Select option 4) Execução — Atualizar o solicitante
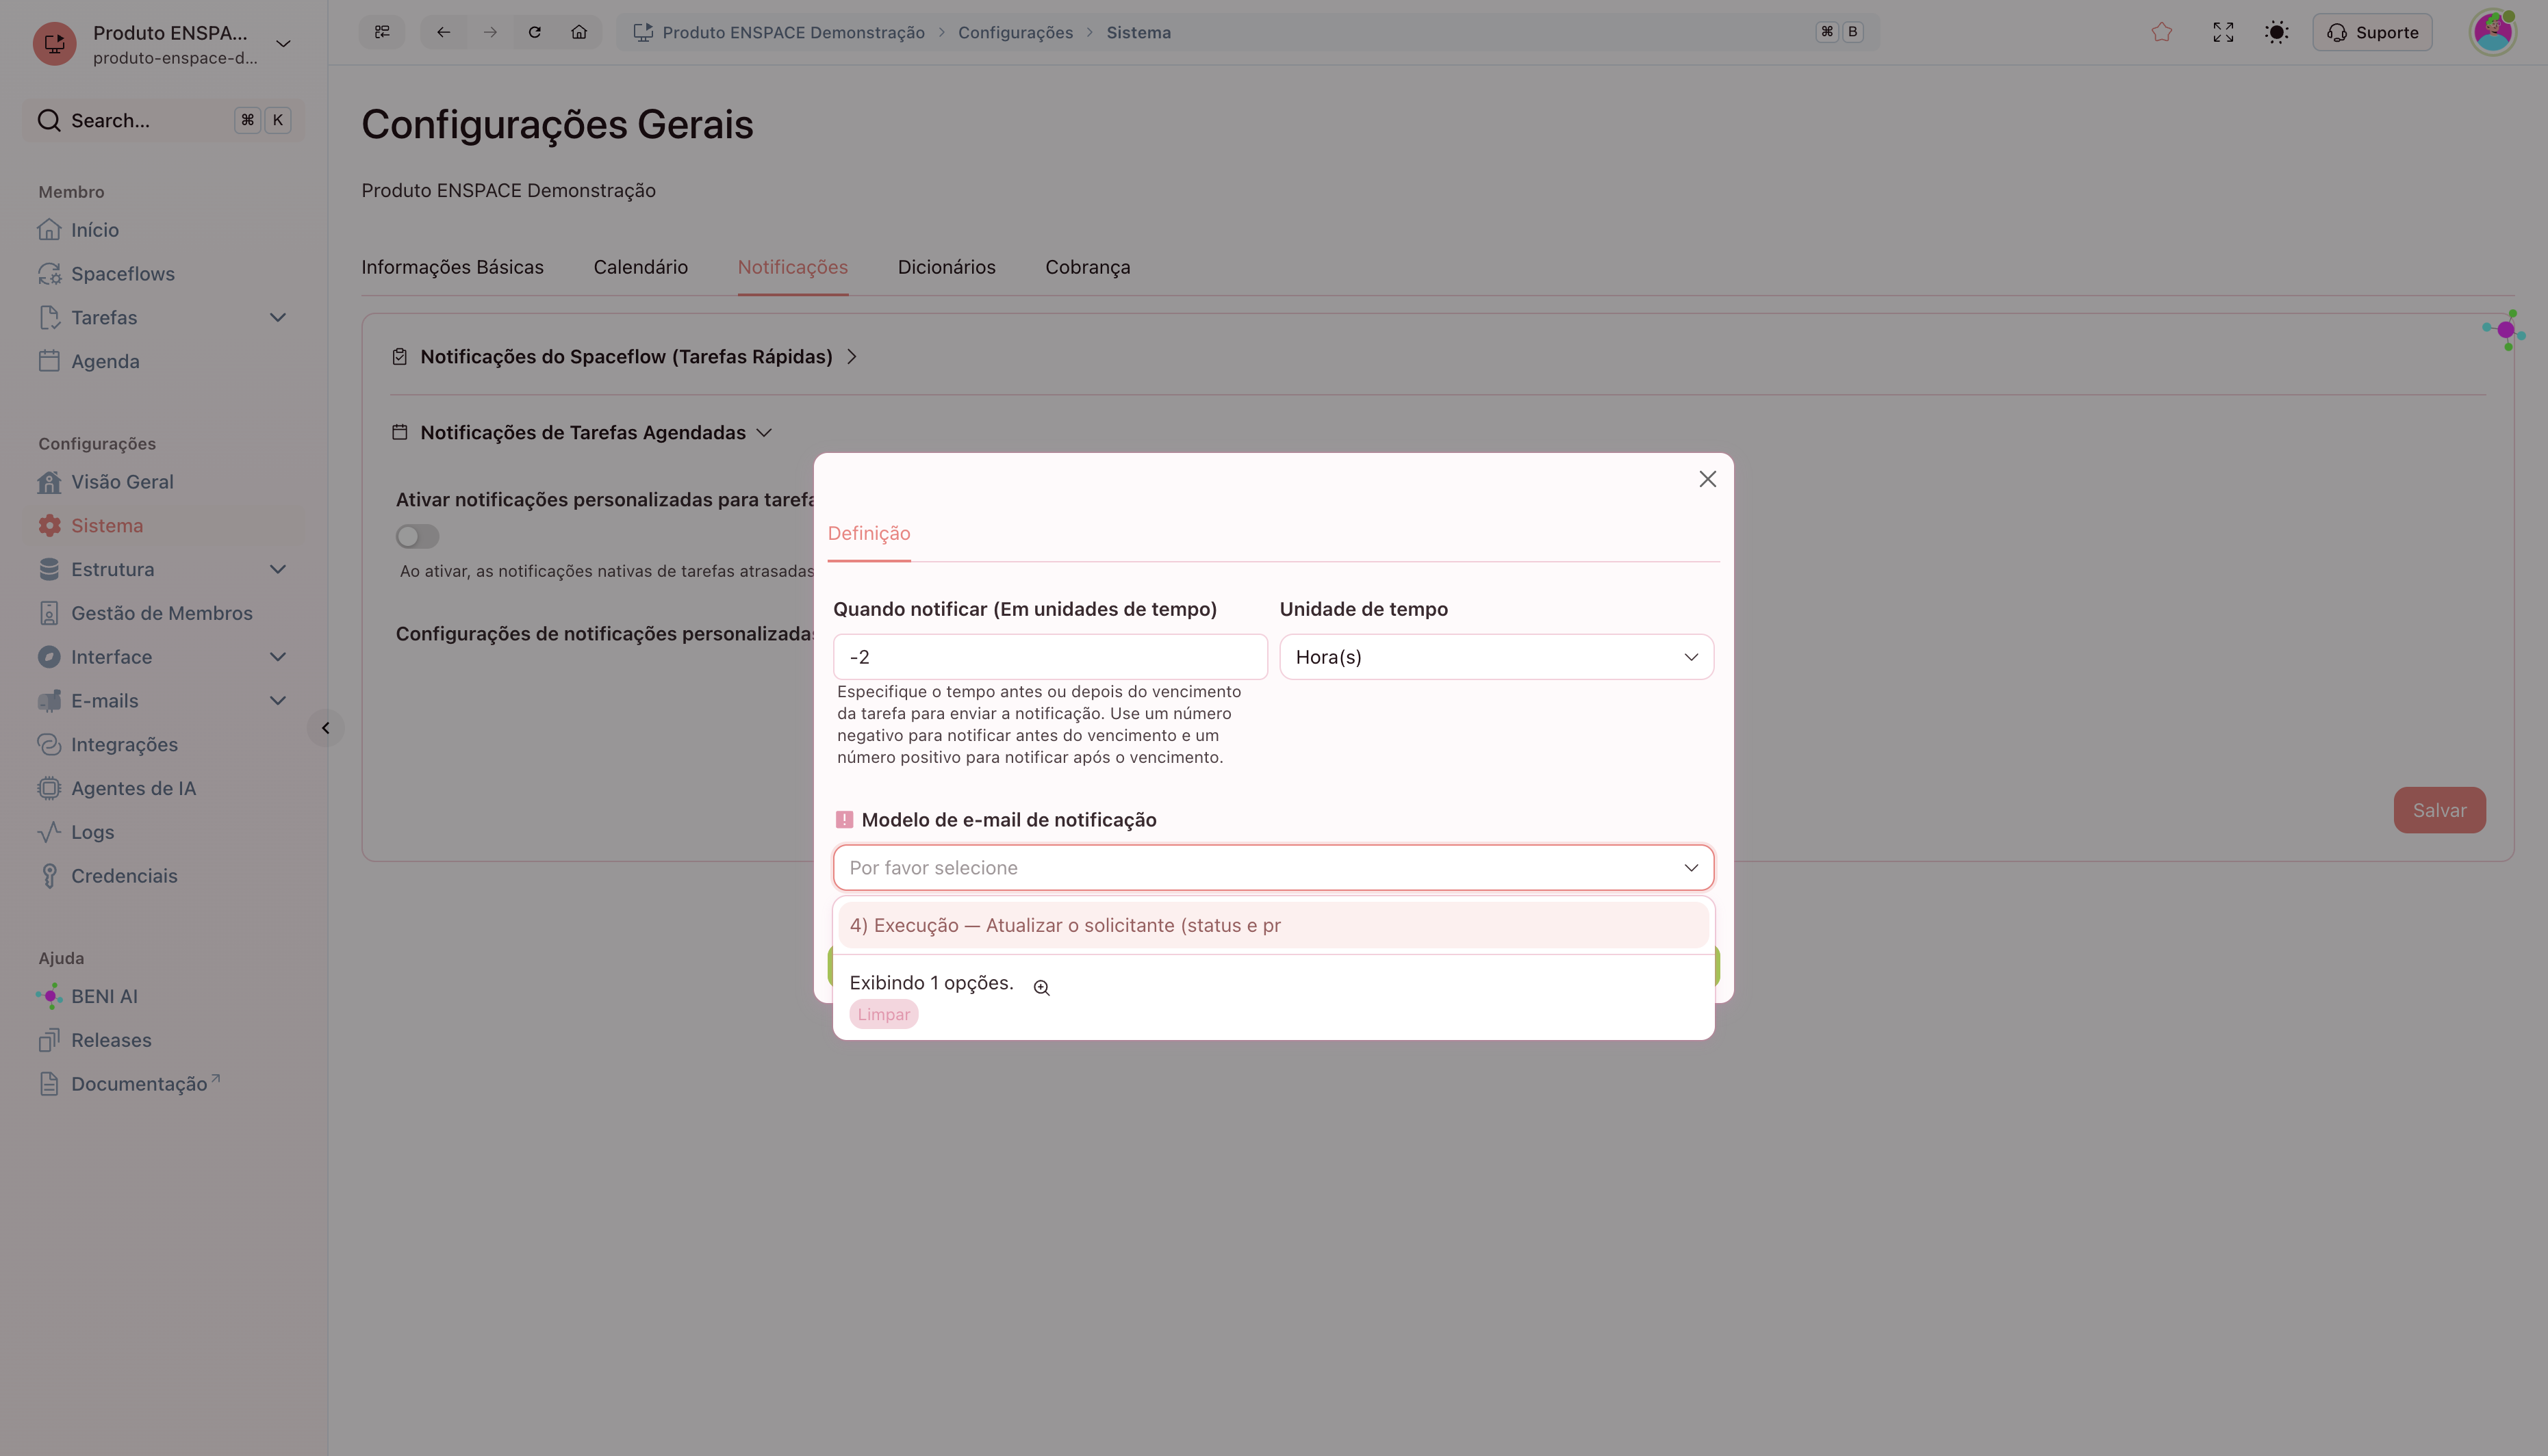Viewport: 2548px width, 1456px height. 1273,925
